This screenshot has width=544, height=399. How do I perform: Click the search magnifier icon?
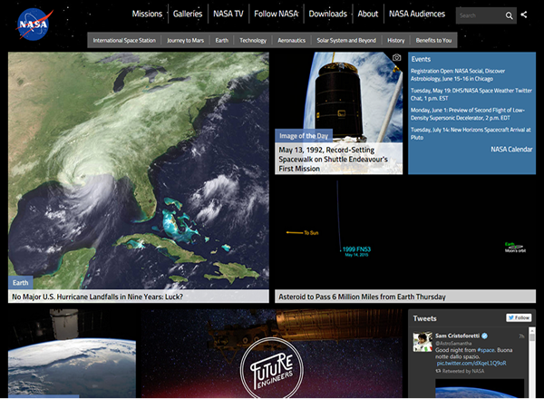[x=509, y=15]
